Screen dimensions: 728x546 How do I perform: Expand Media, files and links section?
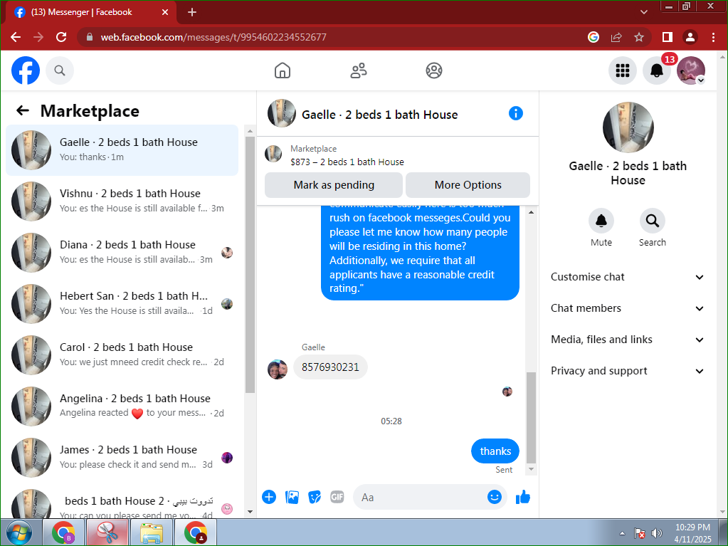[x=628, y=340]
